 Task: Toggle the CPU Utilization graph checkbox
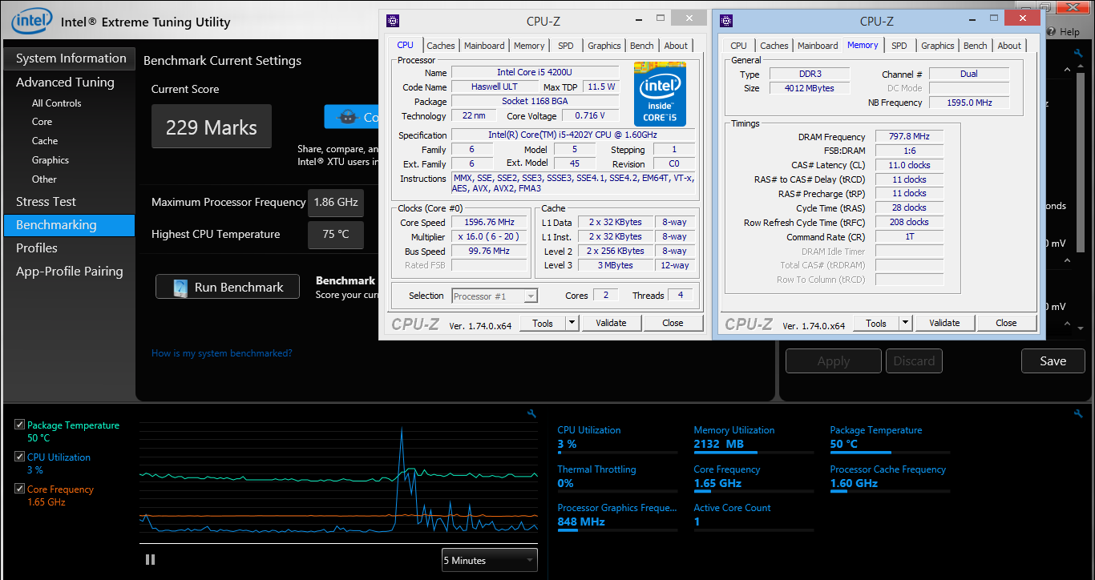(x=19, y=457)
